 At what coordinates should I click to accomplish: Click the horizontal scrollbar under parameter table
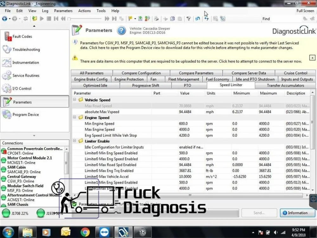click(x=190, y=195)
